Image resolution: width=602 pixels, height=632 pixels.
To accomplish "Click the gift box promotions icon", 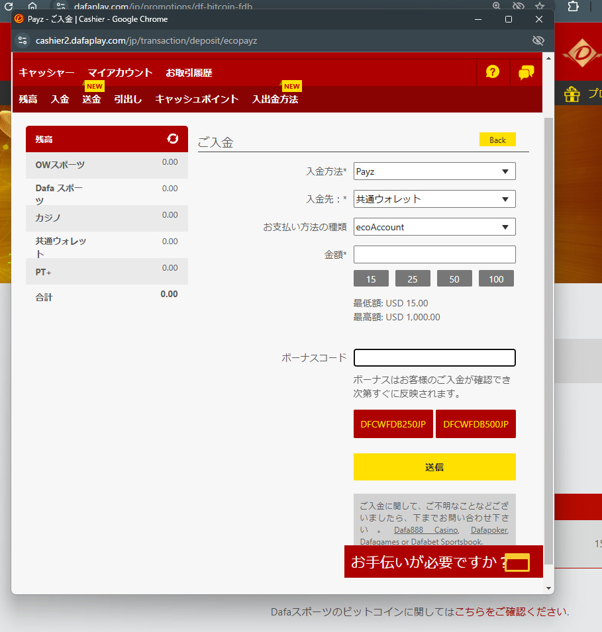I will click(x=572, y=95).
